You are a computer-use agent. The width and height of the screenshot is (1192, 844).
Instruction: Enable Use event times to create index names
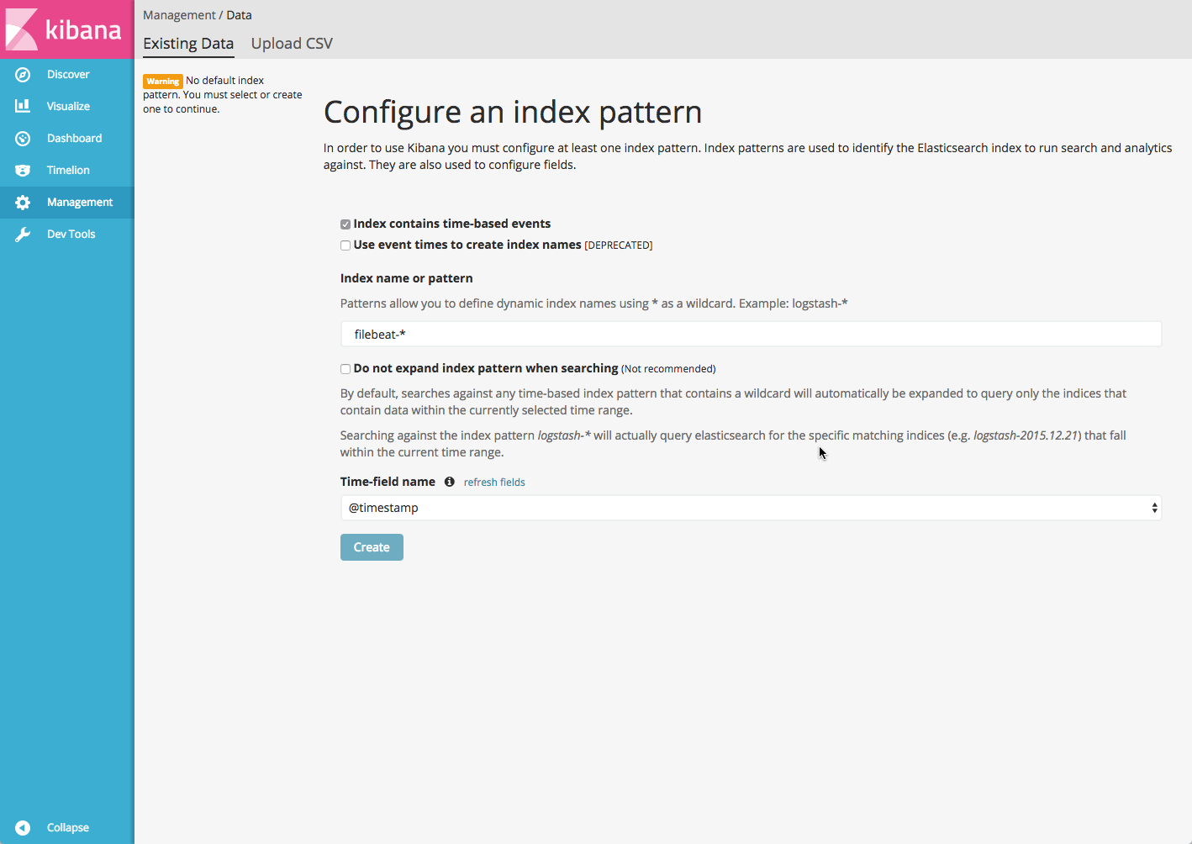345,245
